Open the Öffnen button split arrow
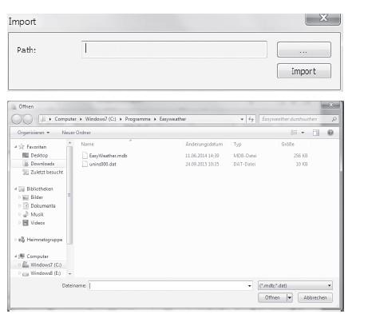The image size is (368, 314). [x=290, y=297]
